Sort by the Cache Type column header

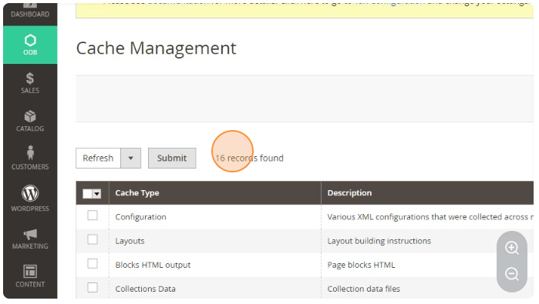tap(137, 193)
